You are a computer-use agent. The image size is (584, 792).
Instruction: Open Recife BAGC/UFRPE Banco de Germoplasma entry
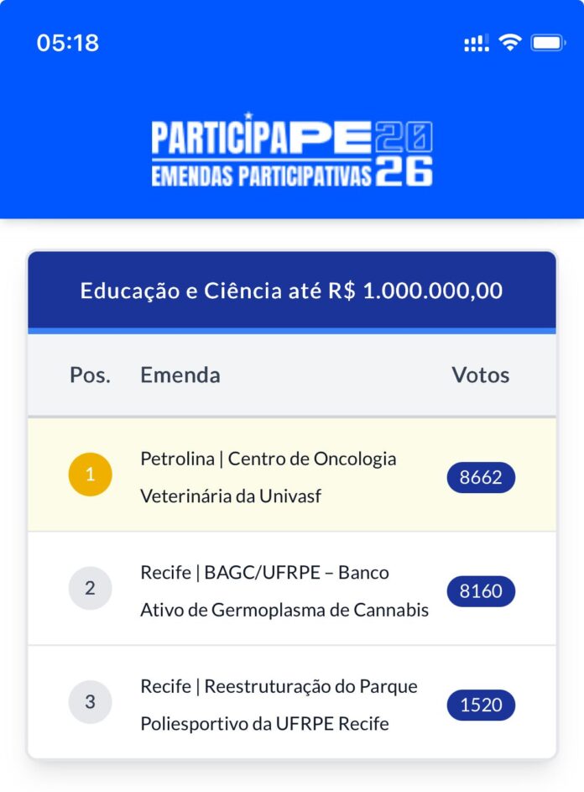click(x=284, y=590)
